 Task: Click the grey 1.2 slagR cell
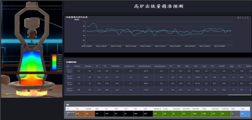click(236, 114)
